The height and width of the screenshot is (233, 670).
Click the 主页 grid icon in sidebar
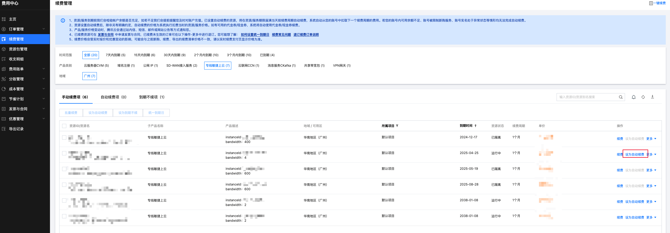tap(4, 19)
